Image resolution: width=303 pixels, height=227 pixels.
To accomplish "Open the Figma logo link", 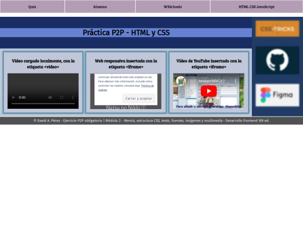I will pyautogui.click(x=277, y=95).
